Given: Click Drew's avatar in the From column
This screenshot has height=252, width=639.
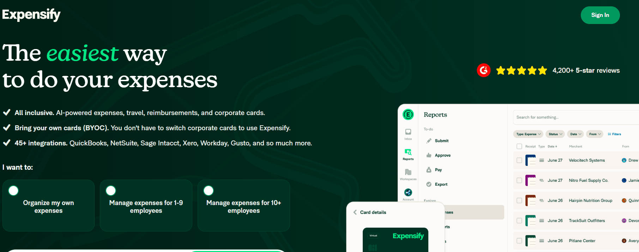Looking at the screenshot, I should coord(624,160).
